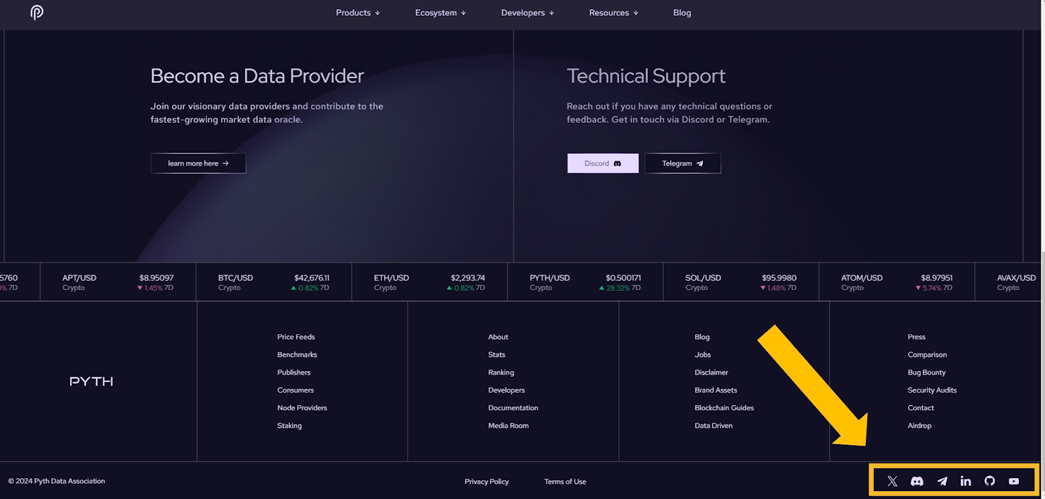Open the Brand Assets footer link

[716, 390]
